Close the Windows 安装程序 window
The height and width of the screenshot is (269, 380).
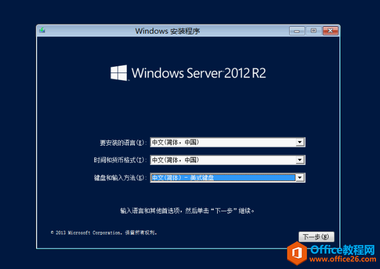point(330,31)
